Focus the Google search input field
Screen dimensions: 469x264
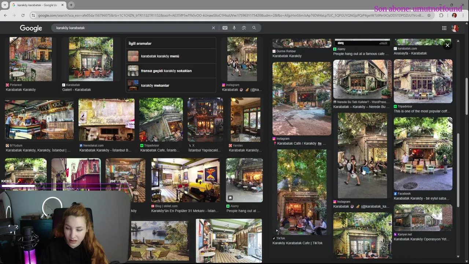click(132, 28)
